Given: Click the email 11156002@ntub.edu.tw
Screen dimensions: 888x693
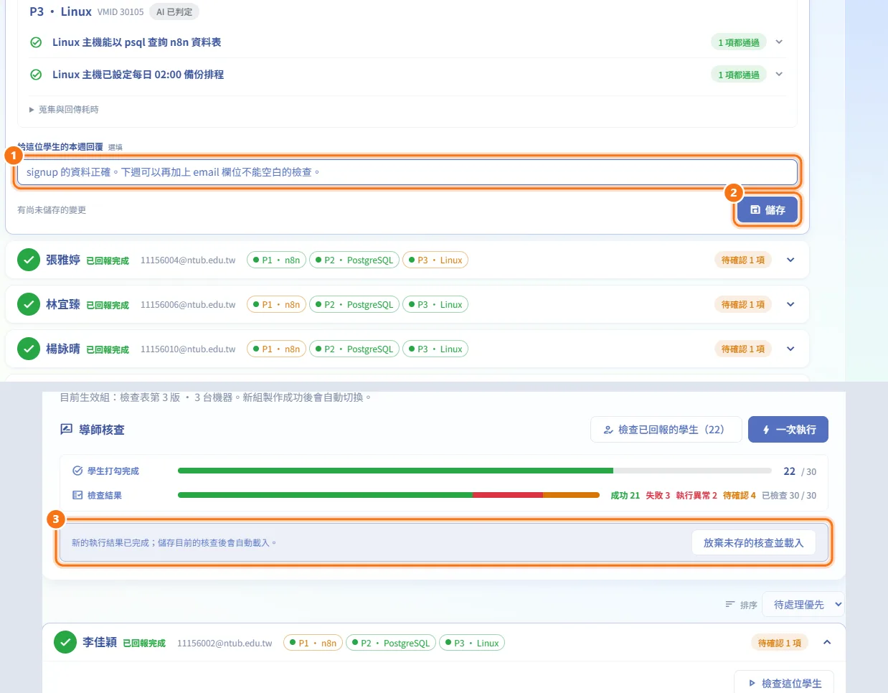Looking at the screenshot, I should pos(225,643).
